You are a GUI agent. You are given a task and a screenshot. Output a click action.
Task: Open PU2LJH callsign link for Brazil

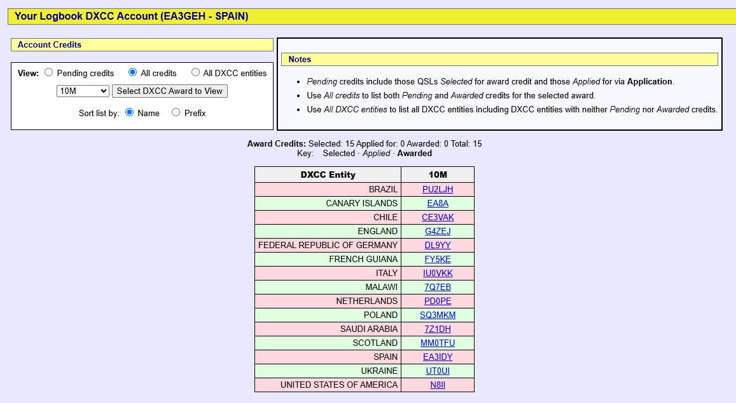click(438, 189)
